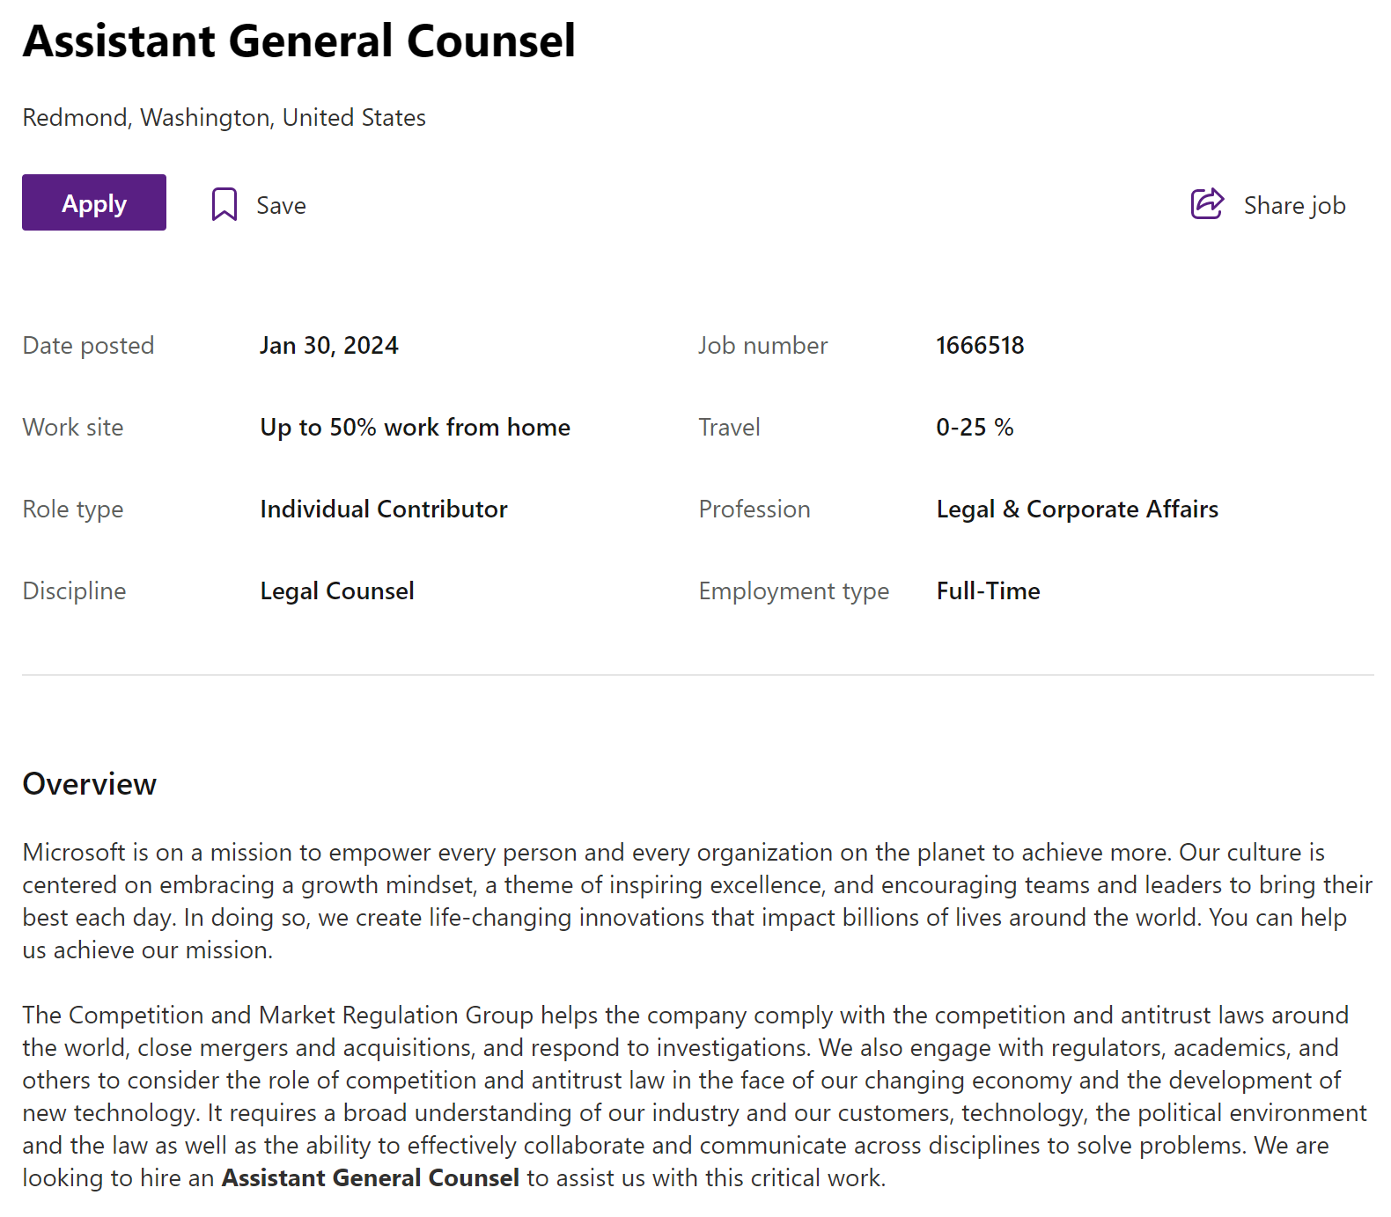Click the Overview section heading
1391x1217 pixels.
tap(90, 784)
